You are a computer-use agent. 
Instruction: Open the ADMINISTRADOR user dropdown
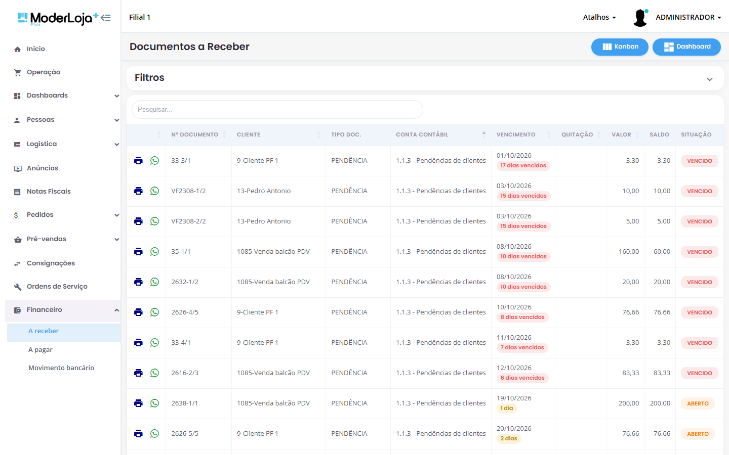coord(688,17)
